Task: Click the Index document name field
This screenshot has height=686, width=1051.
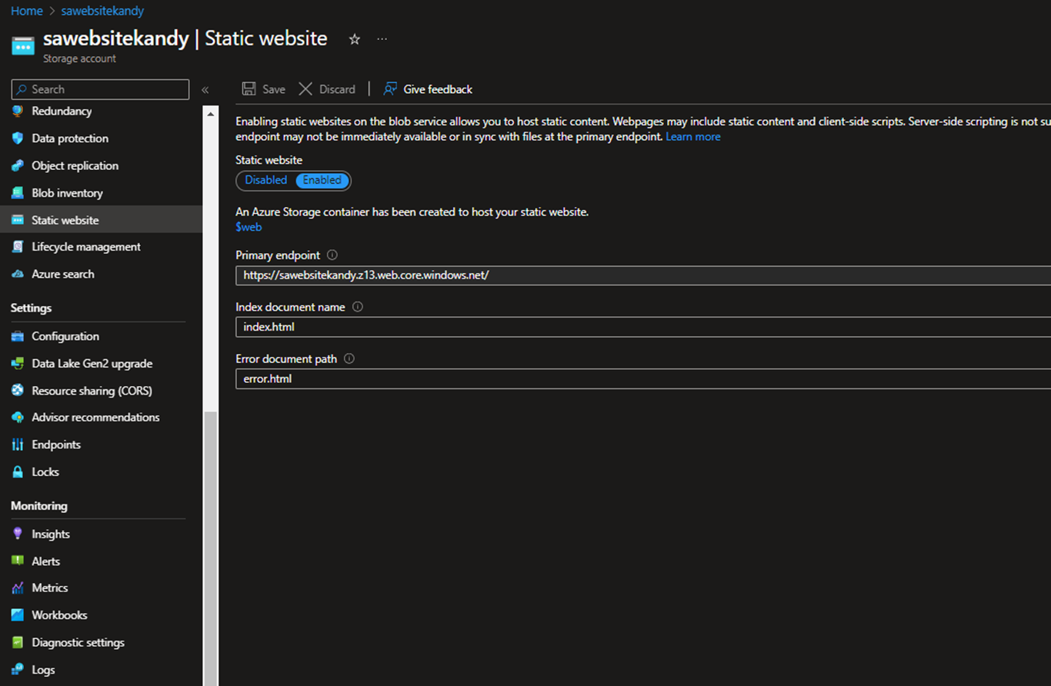Action: point(643,327)
